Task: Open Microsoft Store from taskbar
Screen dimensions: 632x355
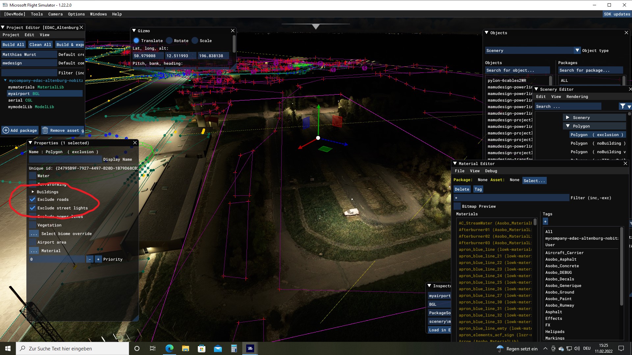Action: [201, 348]
